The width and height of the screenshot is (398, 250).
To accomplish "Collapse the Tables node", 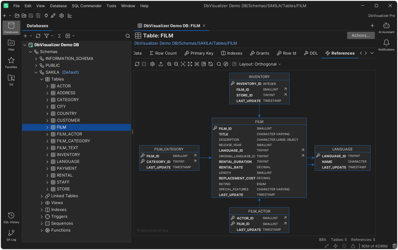I will click(x=42, y=79).
